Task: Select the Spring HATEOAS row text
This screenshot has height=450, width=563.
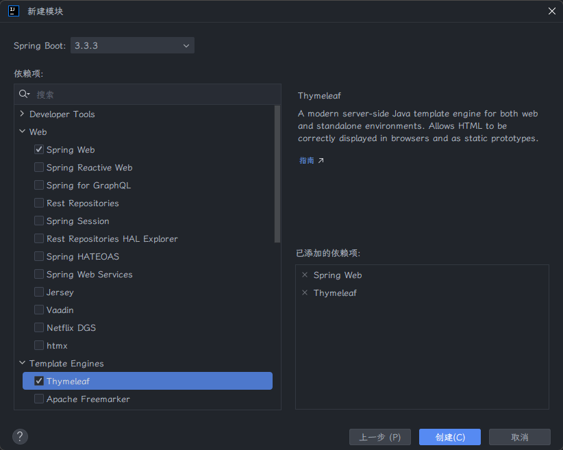Action: point(83,257)
